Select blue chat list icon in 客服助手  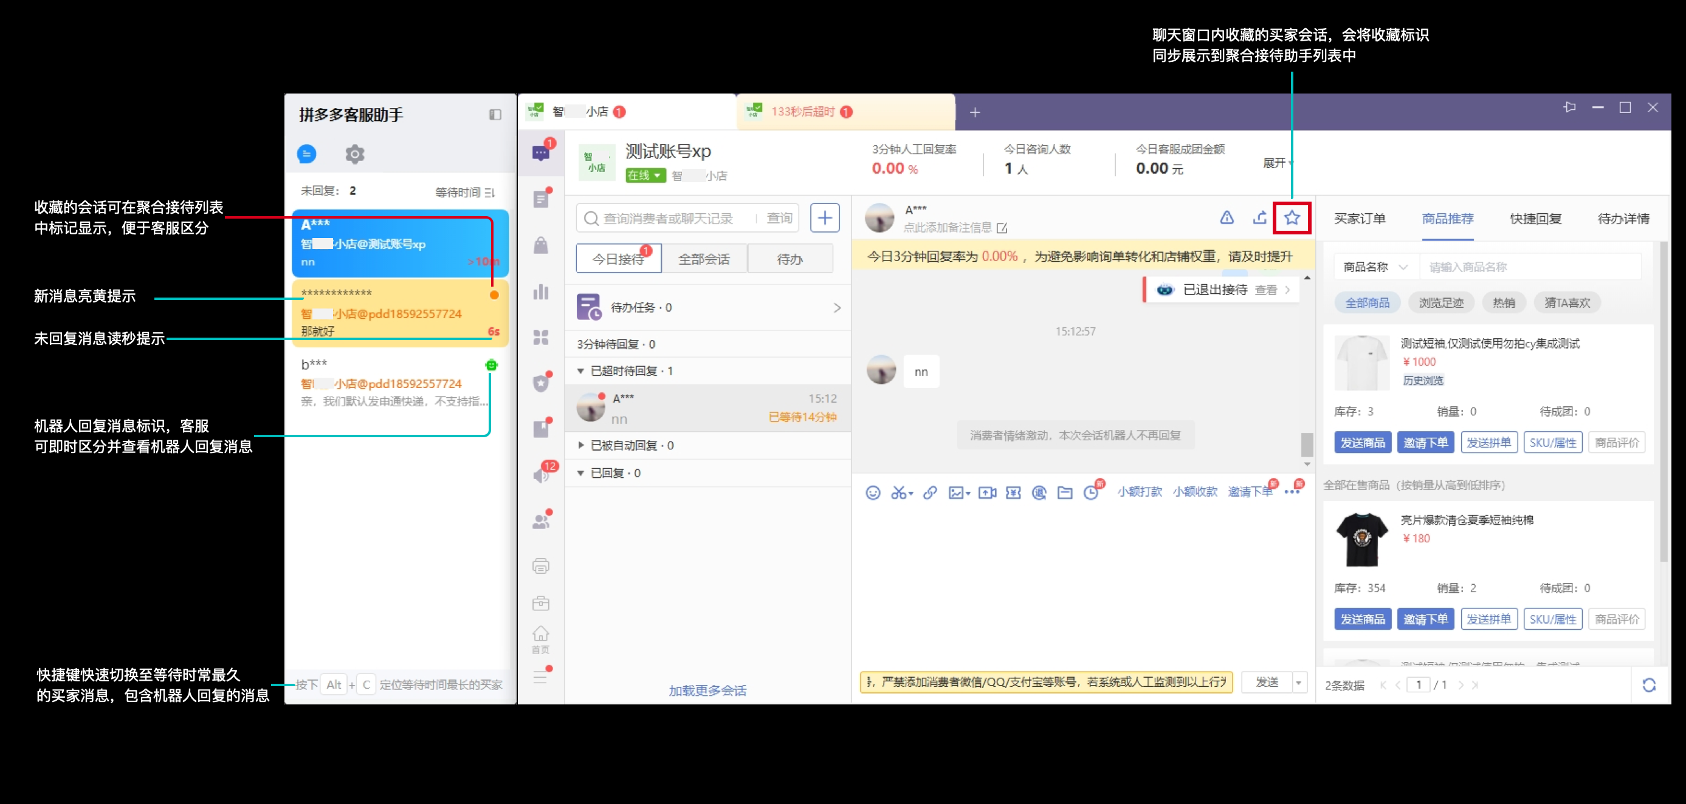point(306,154)
